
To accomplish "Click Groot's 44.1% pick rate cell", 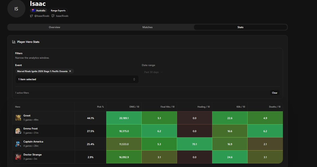I will 91,118.
